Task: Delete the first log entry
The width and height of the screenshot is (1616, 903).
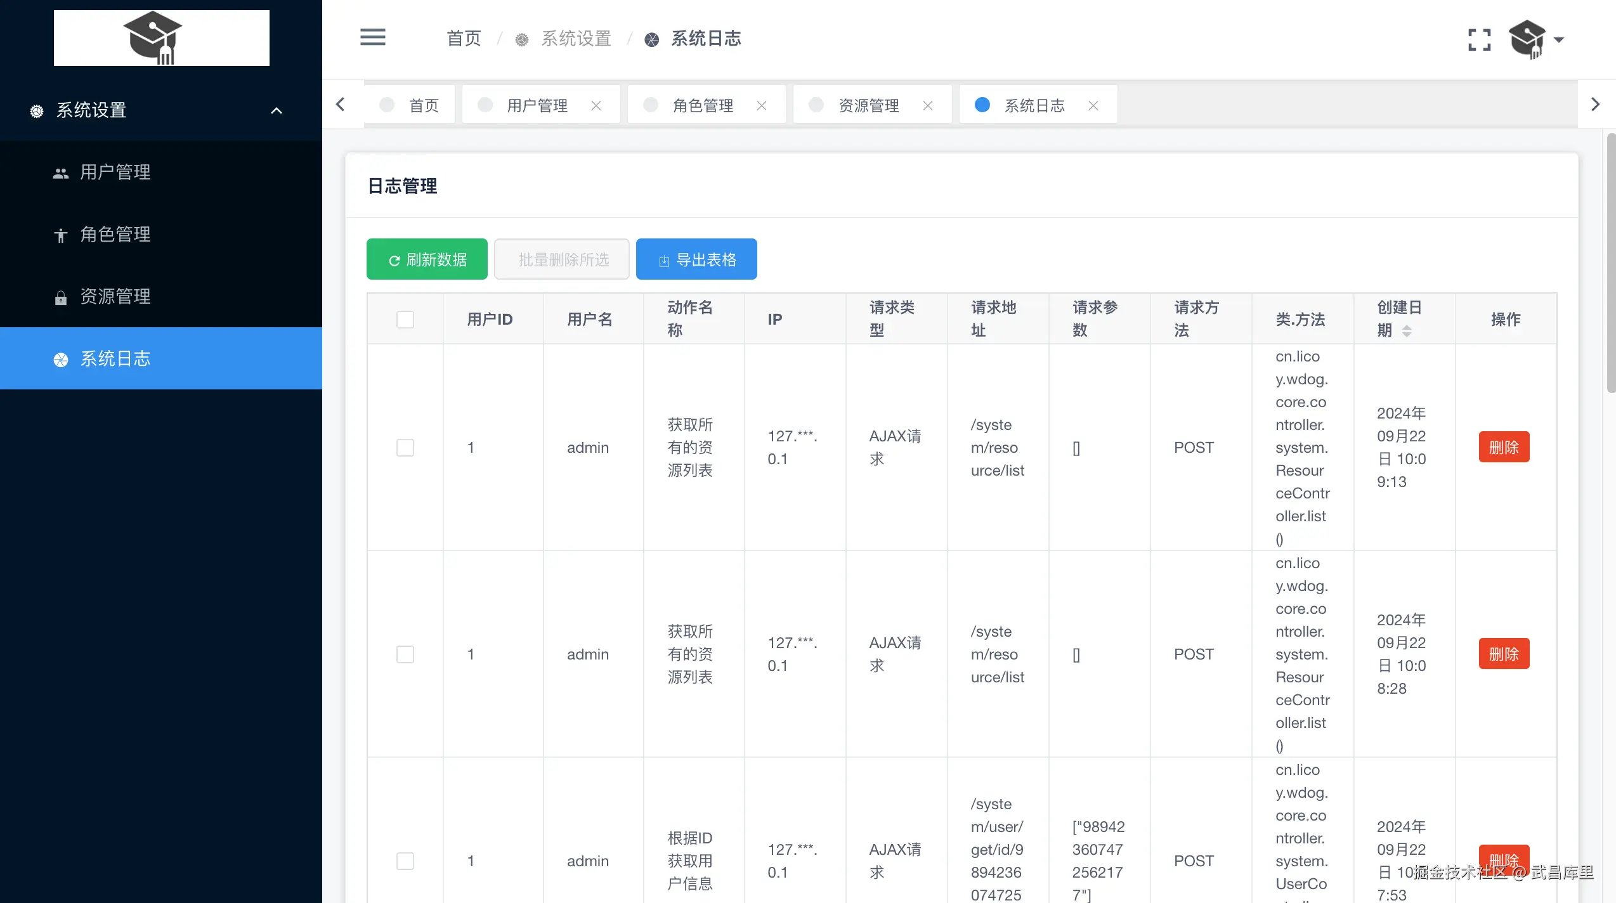Action: point(1504,448)
